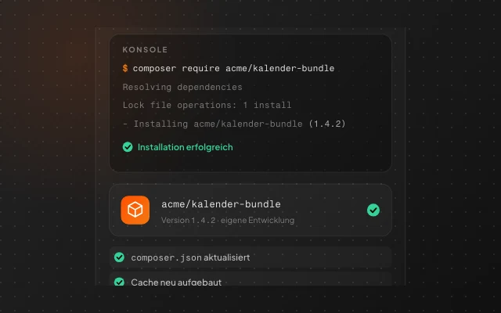Click the green checkmark on the package card's right side
This screenshot has height=313, width=501.
click(x=373, y=210)
